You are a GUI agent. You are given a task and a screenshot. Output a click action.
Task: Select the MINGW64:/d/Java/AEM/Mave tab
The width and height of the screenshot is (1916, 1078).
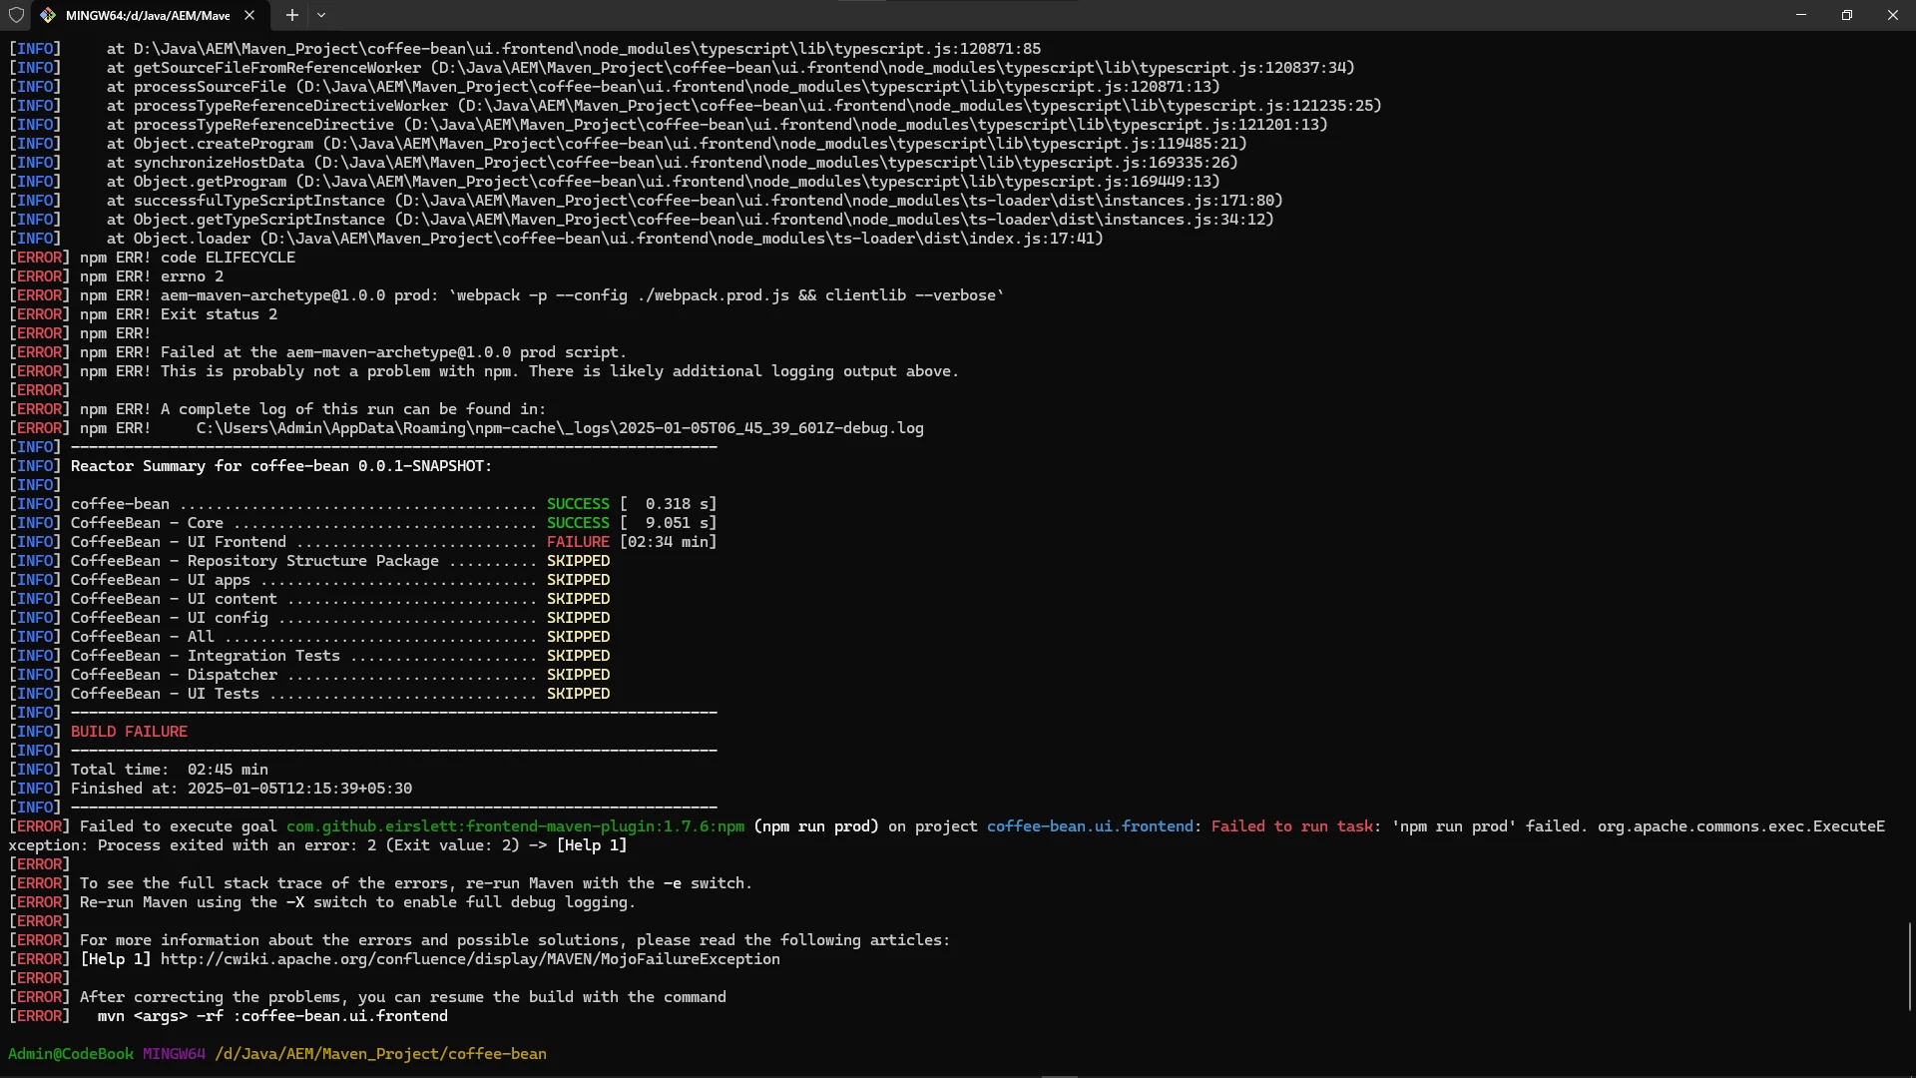pyautogui.click(x=148, y=15)
